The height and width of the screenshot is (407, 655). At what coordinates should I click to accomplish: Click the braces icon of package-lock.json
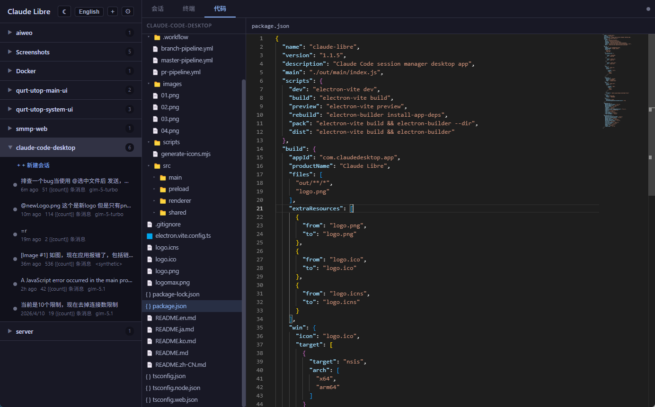(148, 294)
